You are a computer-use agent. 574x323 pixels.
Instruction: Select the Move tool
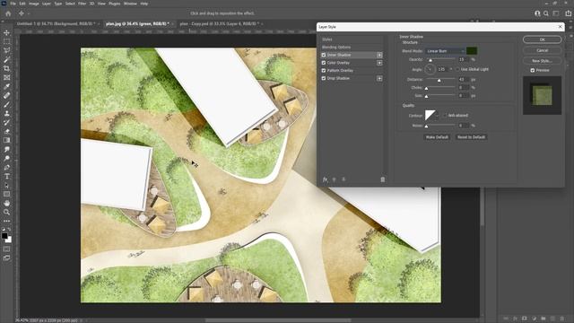pos(6,33)
